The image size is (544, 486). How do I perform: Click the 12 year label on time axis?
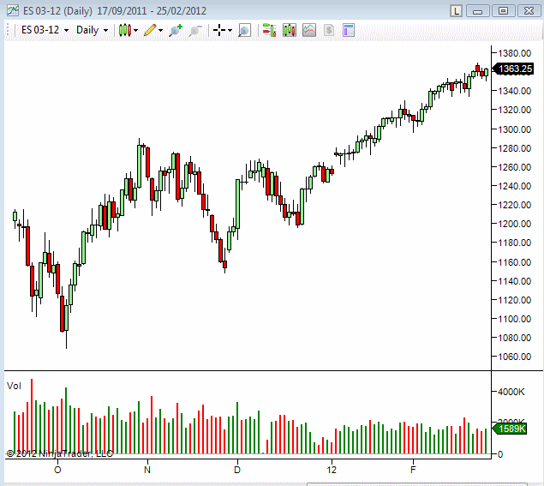332,470
